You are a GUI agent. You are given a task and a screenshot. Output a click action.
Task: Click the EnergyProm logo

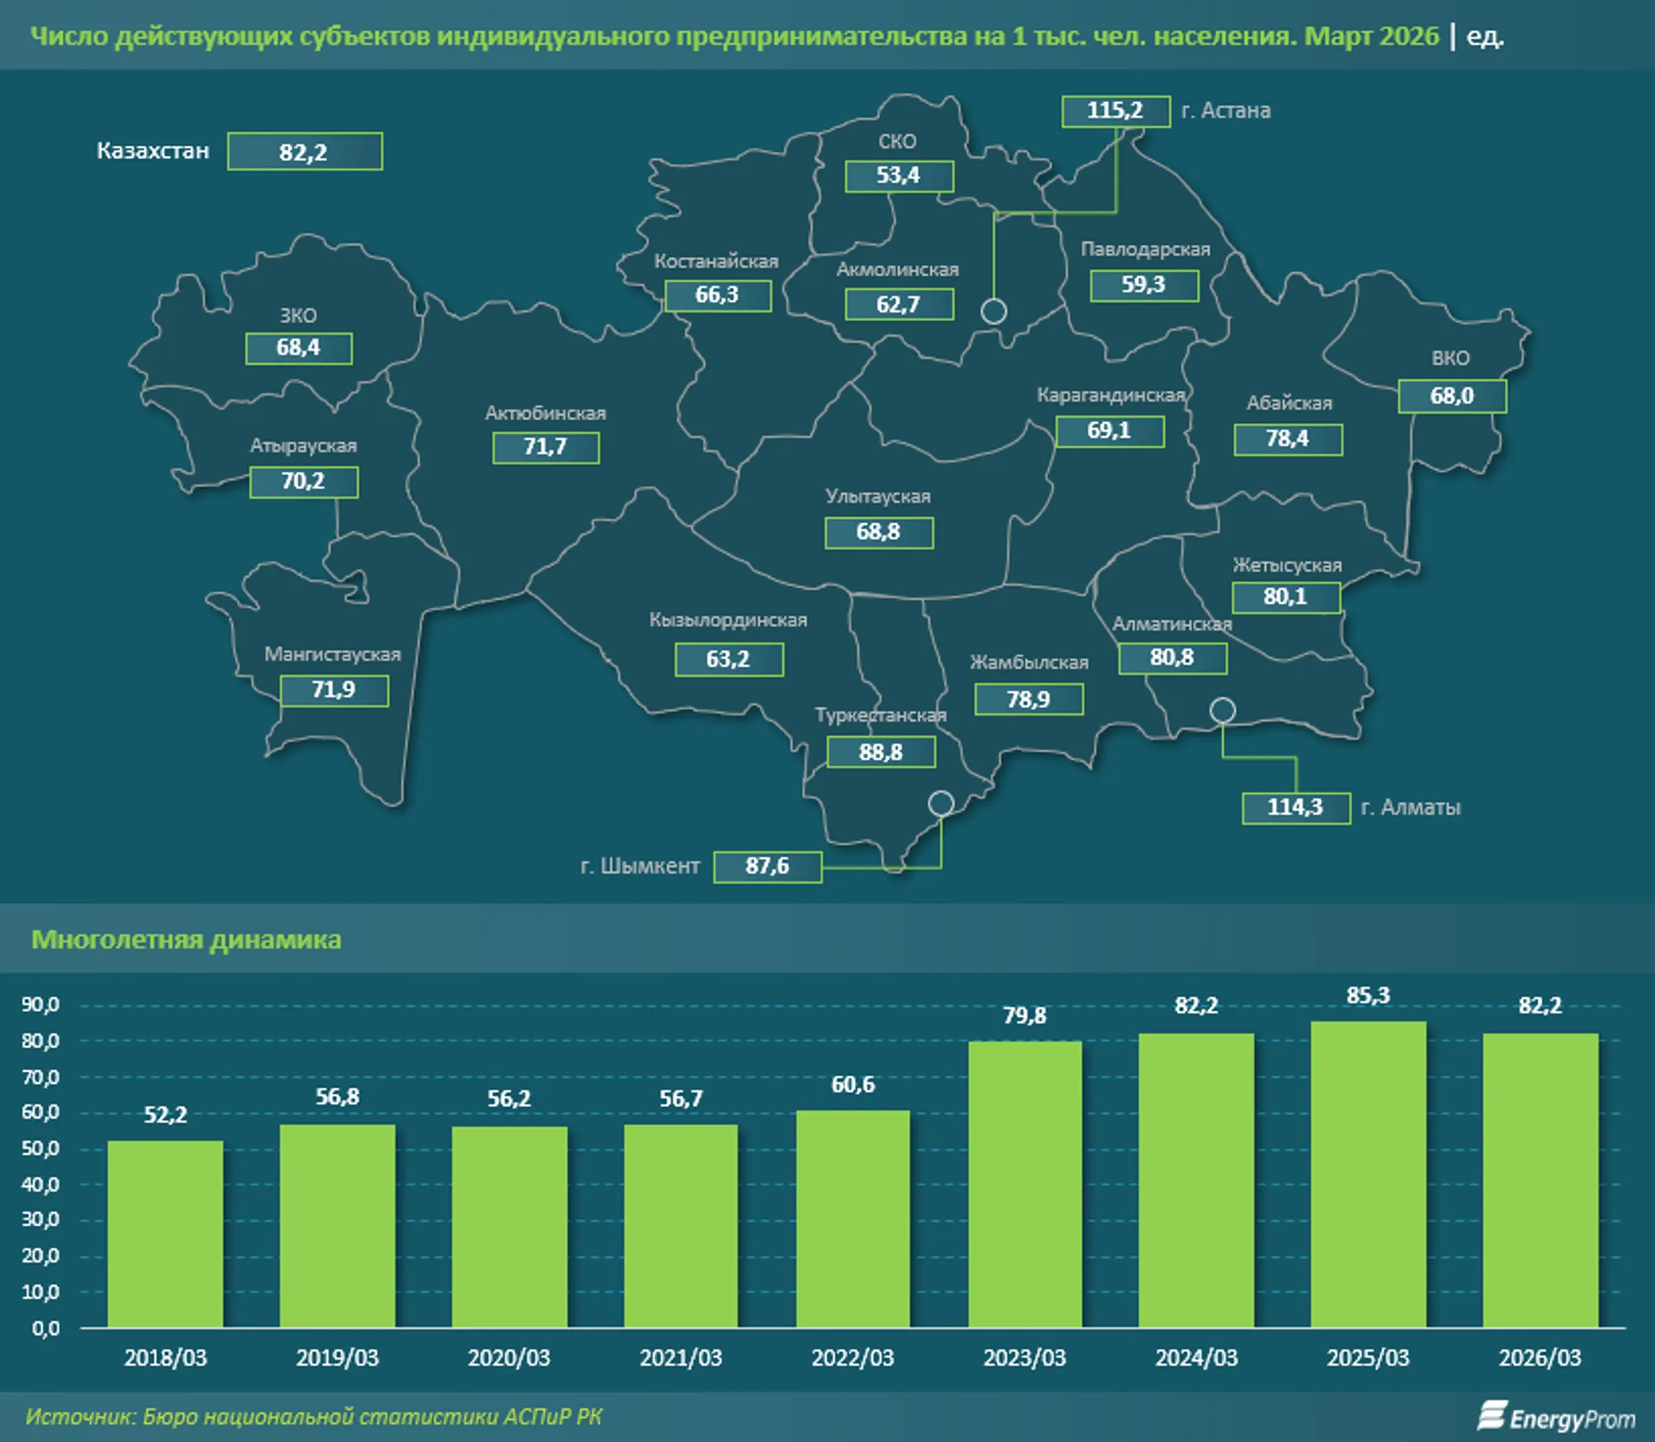tap(1557, 1417)
